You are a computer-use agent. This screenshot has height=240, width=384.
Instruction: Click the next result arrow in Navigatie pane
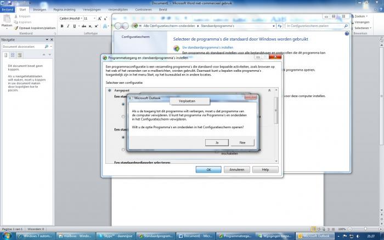(50, 55)
